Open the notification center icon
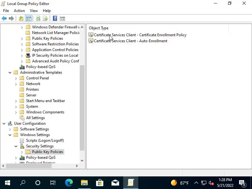 (242, 183)
